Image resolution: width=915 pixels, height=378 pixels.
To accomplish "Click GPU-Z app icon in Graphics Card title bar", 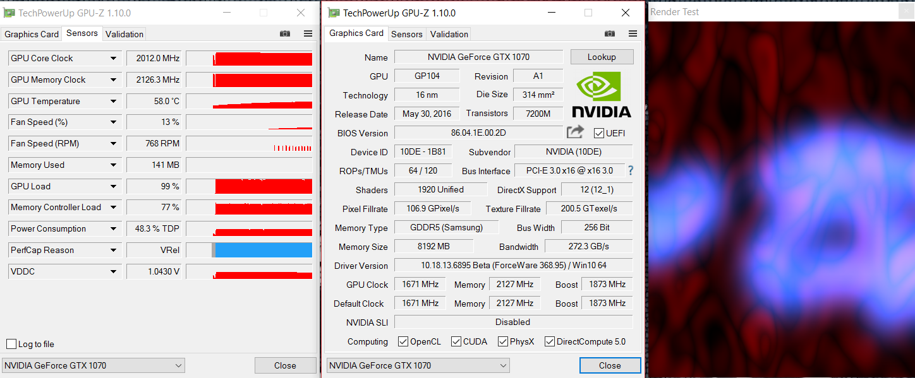I will click(x=334, y=13).
